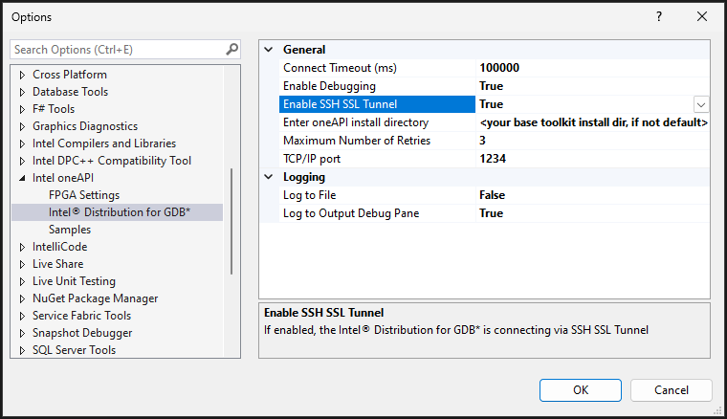Select Log to Output Debug Pane value
This screenshot has width=727, height=419.
(x=491, y=213)
